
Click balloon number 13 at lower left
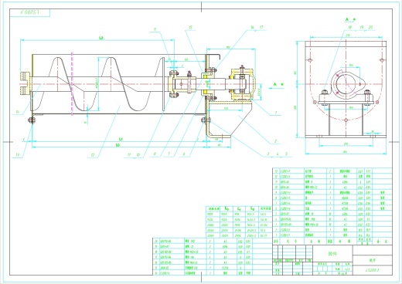(x=17, y=154)
